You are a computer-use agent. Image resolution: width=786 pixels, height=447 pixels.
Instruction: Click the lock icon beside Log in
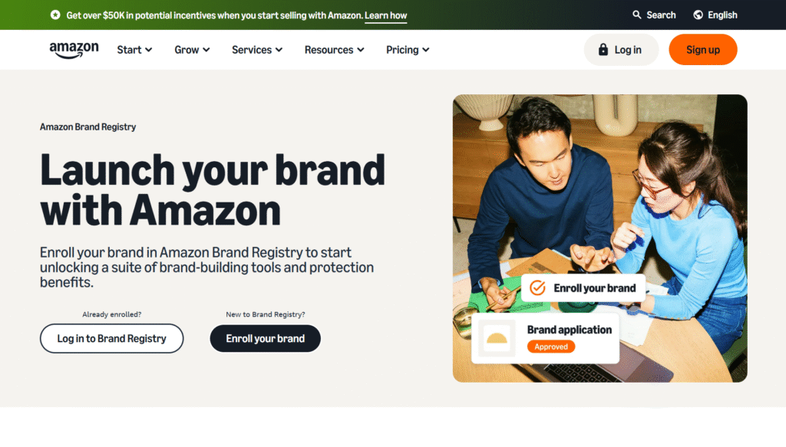click(603, 50)
